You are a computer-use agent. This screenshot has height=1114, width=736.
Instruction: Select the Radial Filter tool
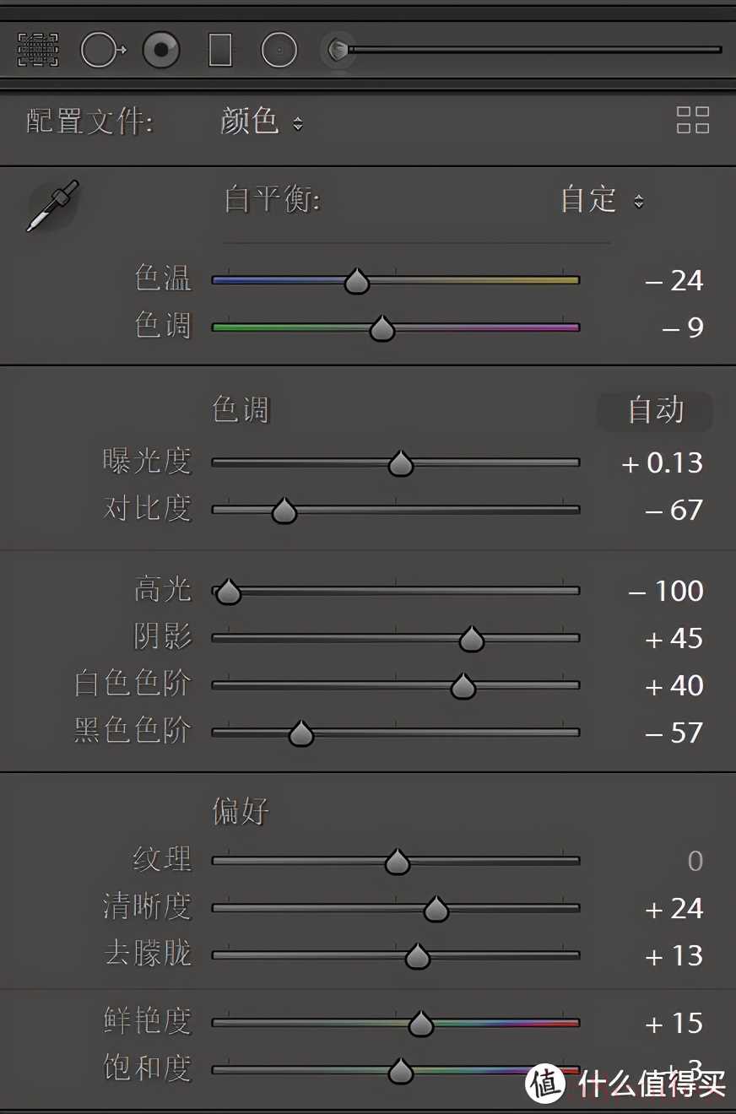click(x=279, y=51)
